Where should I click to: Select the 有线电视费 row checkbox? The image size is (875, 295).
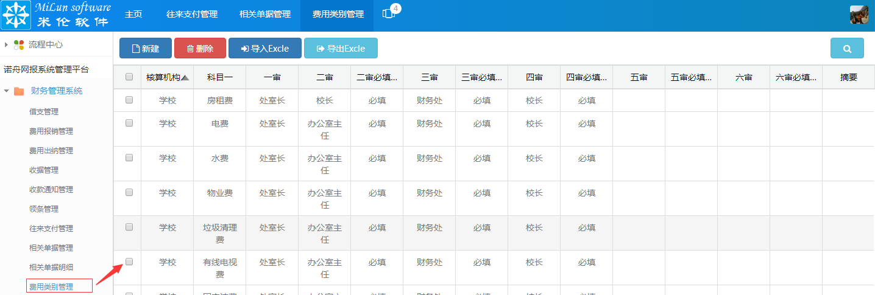coord(129,262)
